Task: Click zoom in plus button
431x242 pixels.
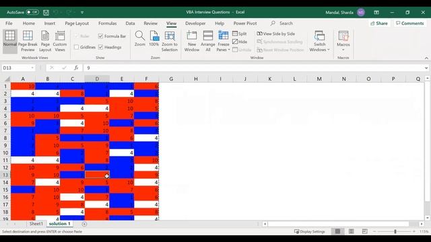Action: (414, 231)
